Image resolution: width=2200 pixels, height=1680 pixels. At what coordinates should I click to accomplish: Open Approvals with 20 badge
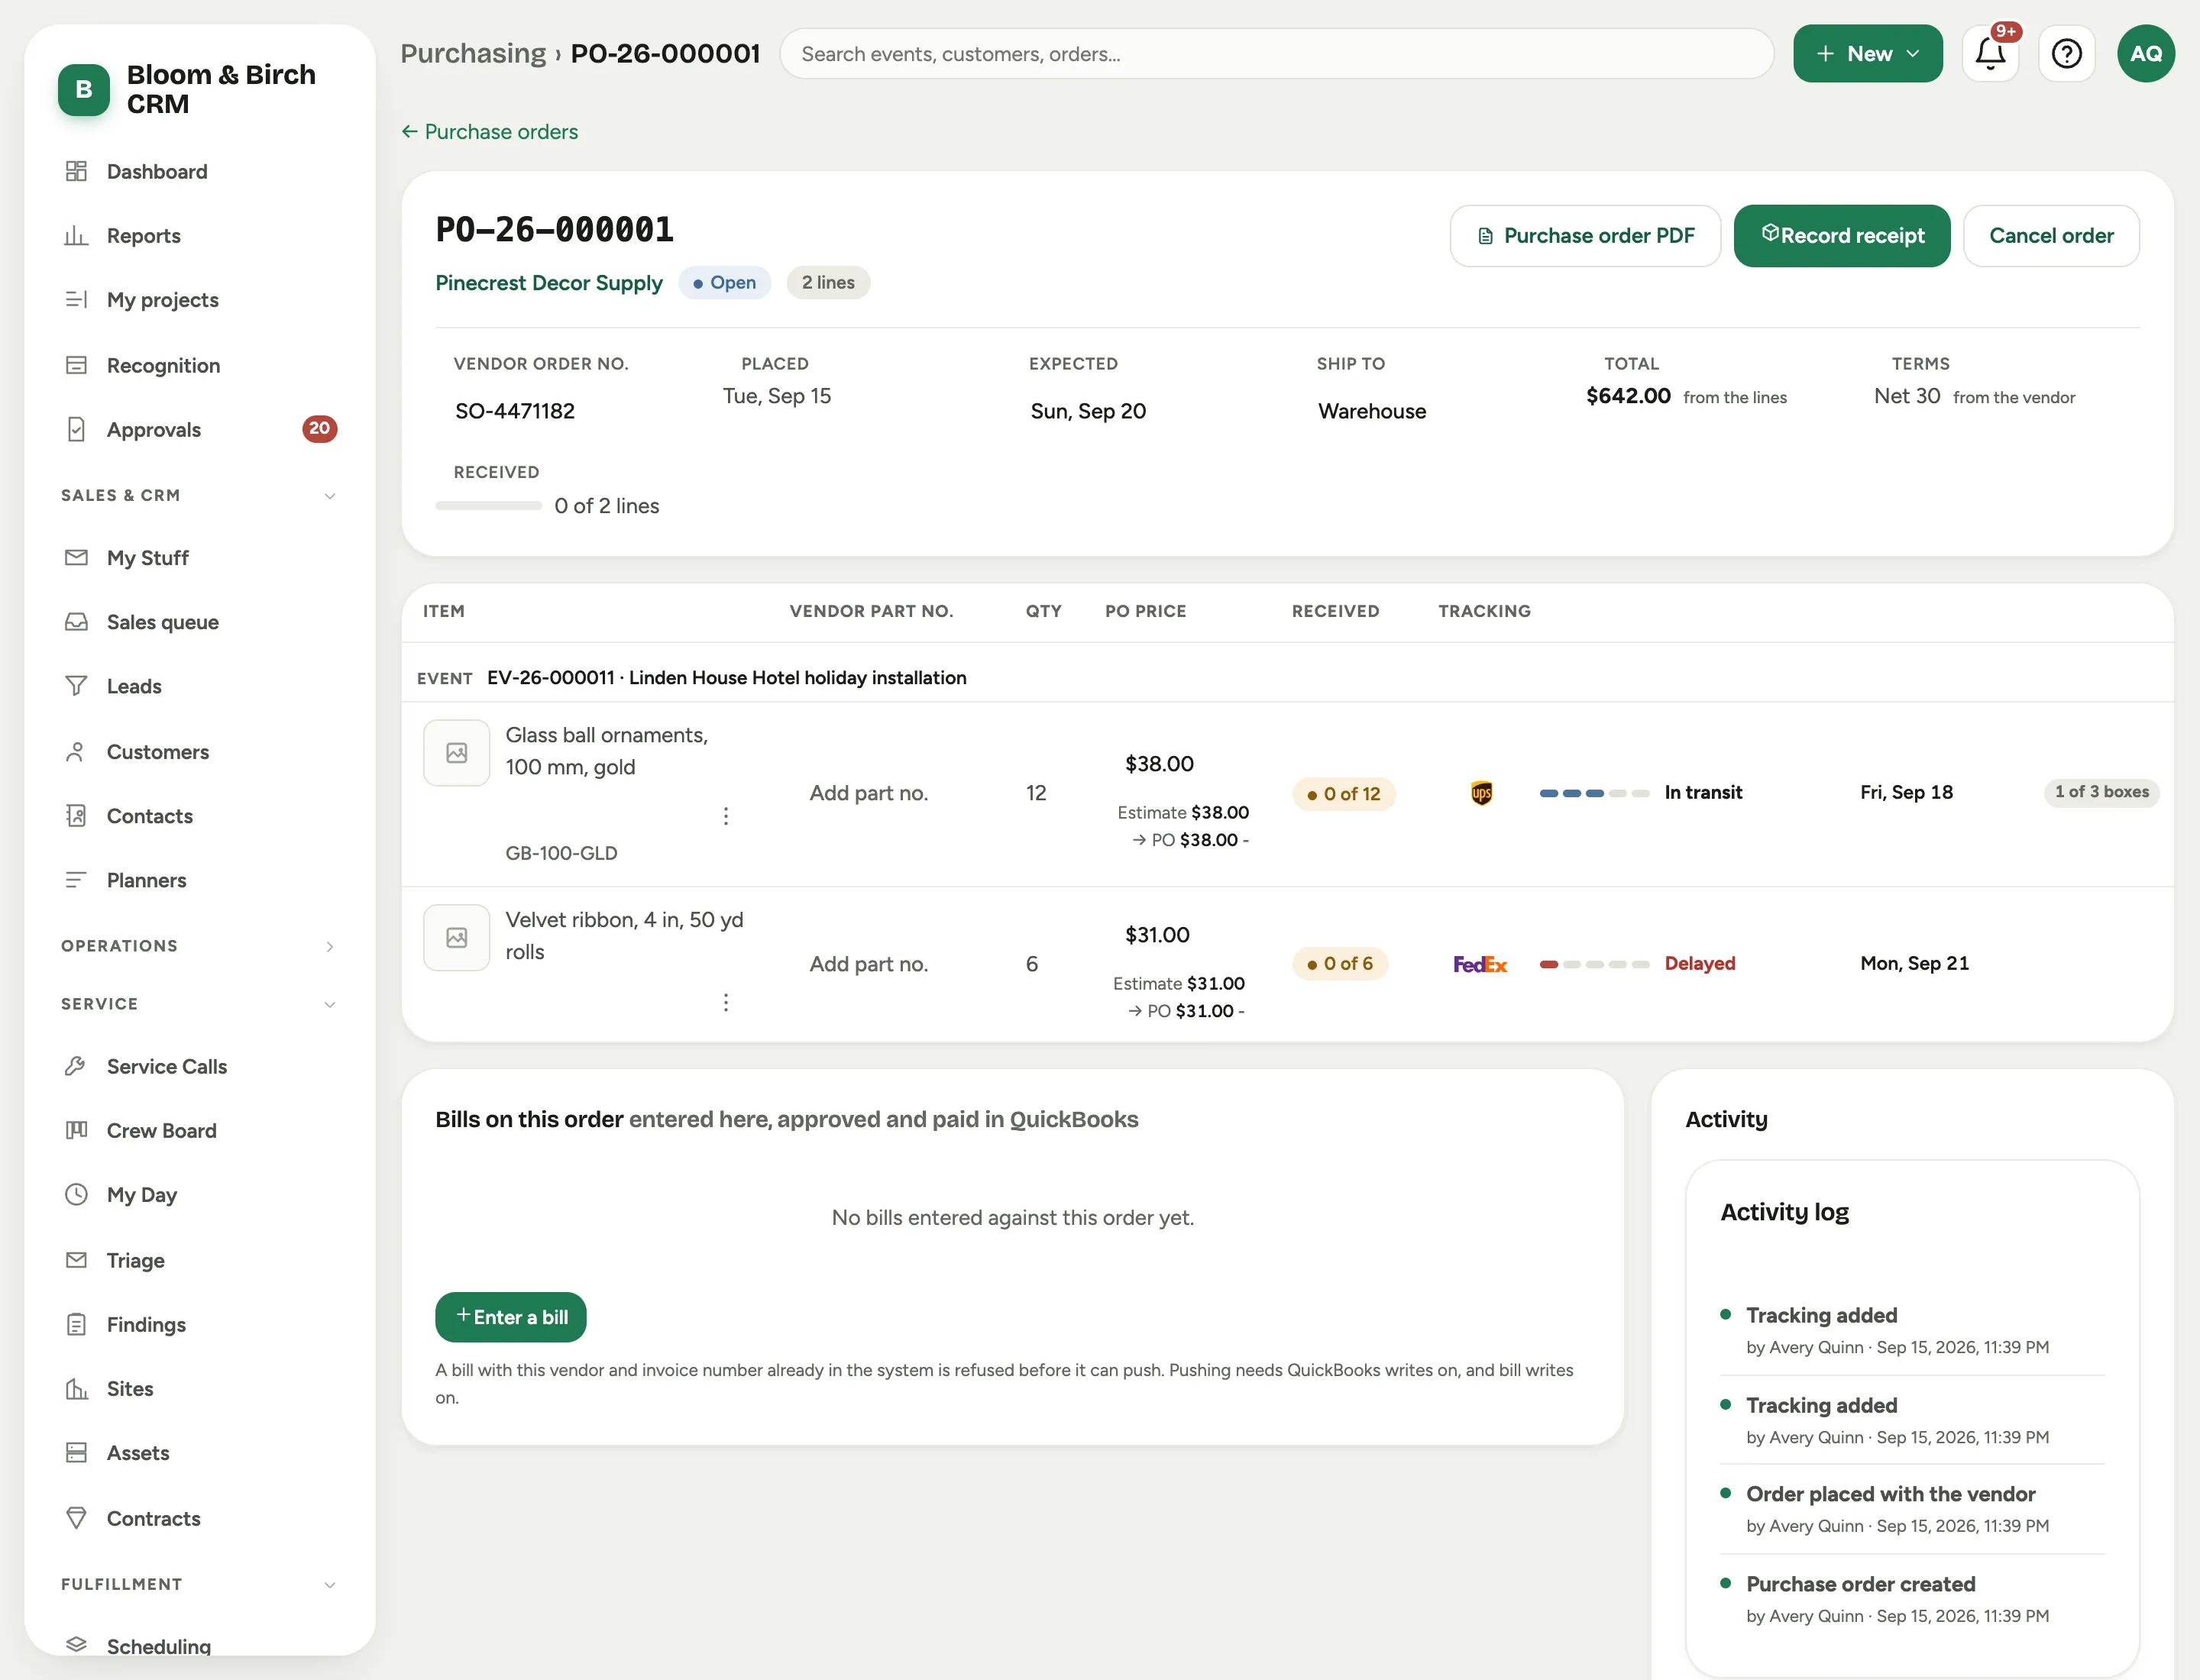point(200,430)
